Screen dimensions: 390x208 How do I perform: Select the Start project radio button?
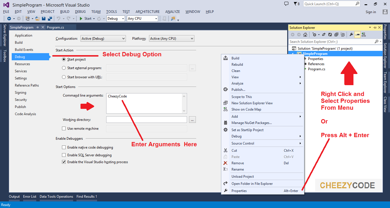tap(64, 59)
